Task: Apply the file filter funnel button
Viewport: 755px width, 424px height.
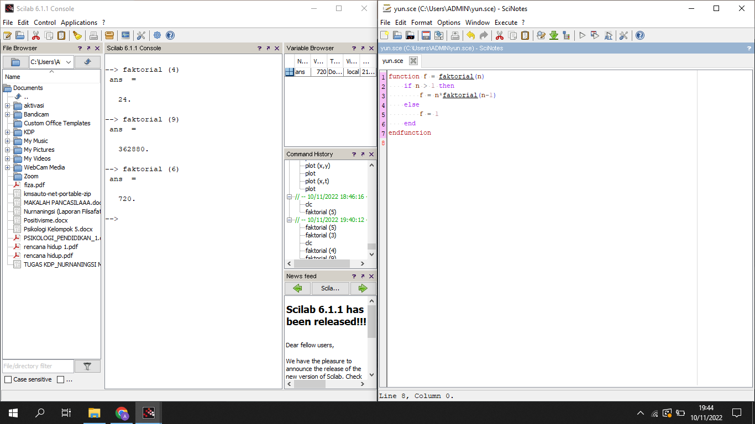Action: tap(87, 366)
